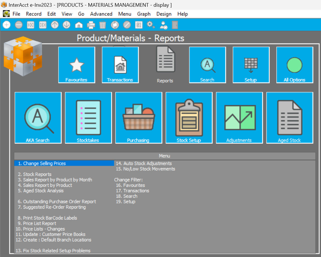Open the AKA Search magnifier tile

(x=38, y=118)
